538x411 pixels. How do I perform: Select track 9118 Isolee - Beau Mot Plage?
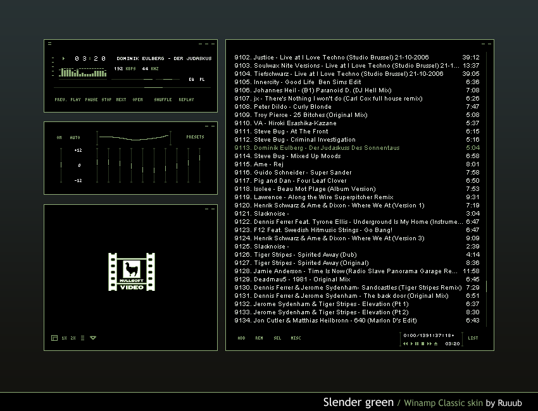pyautogui.click(x=357, y=189)
